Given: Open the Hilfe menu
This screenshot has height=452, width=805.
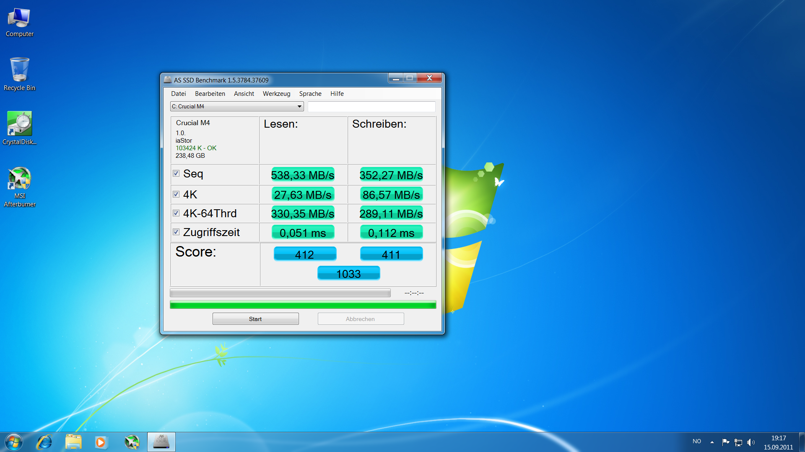Looking at the screenshot, I should [337, 94].
